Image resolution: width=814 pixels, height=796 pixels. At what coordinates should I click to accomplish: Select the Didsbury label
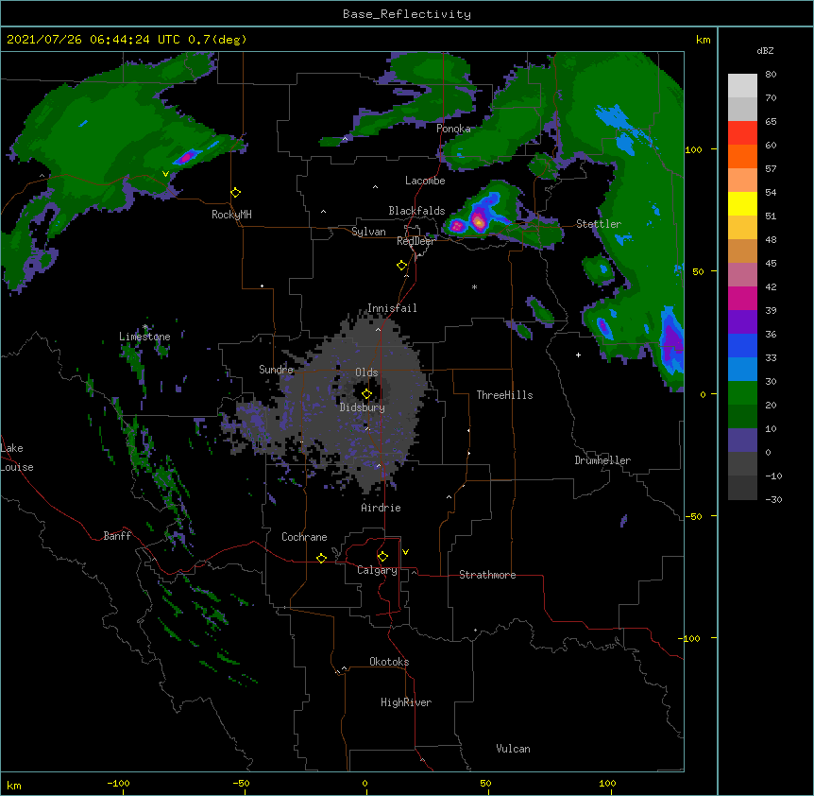pyautogui.click(x=363, y=407)
